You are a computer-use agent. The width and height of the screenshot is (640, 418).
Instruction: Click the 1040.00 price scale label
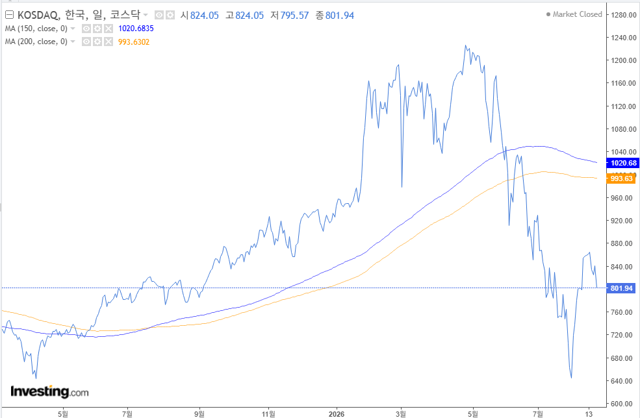click(624, 152)
